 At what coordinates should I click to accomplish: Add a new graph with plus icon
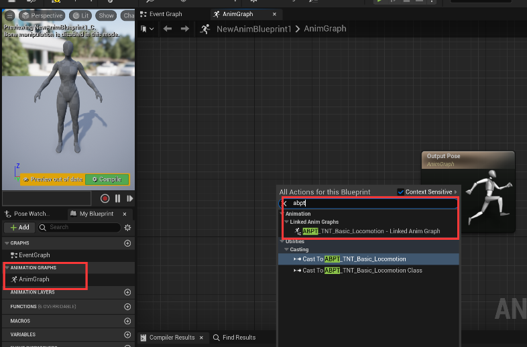tap(127, 243)
